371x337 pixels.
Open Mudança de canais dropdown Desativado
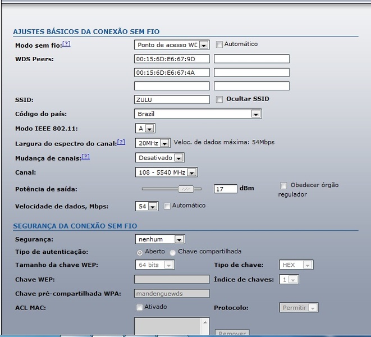tap(160, 158)
